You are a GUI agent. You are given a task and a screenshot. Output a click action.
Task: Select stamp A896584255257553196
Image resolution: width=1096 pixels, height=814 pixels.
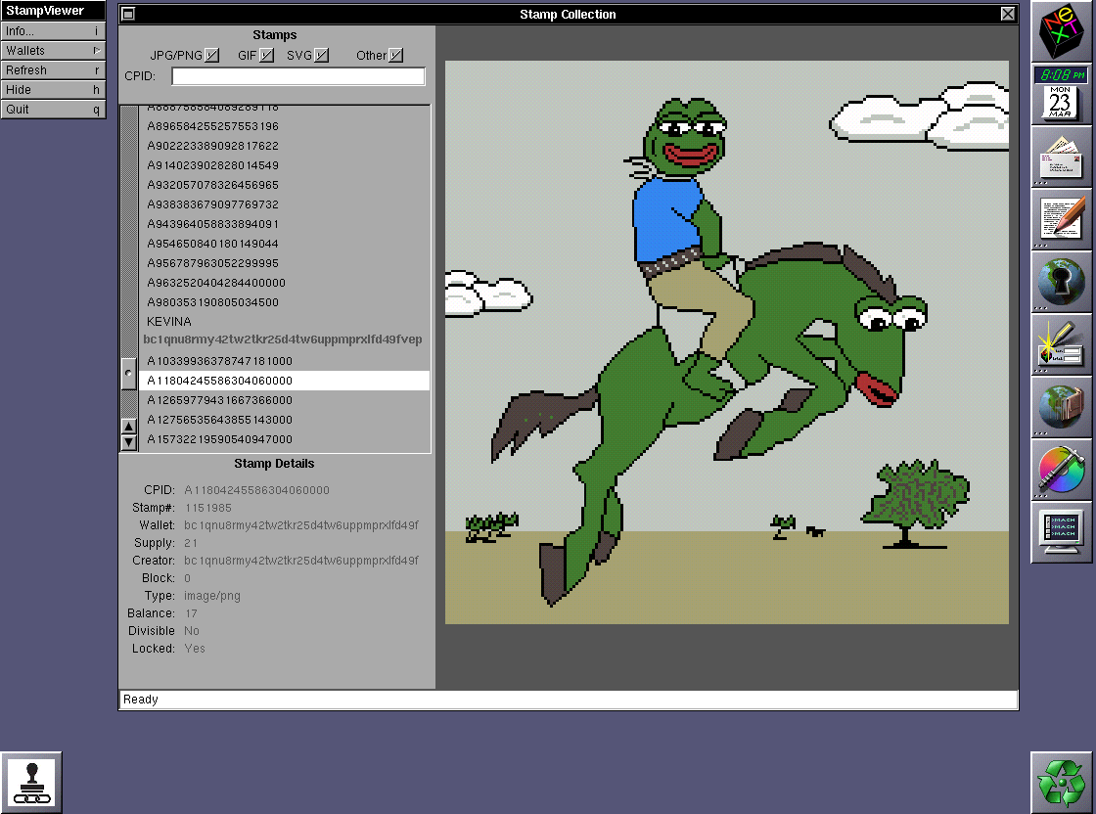(x=285, y=126)
